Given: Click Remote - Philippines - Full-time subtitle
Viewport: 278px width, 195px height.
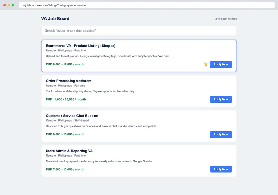Looking at the screenshot, I should [x=65, y=86].
